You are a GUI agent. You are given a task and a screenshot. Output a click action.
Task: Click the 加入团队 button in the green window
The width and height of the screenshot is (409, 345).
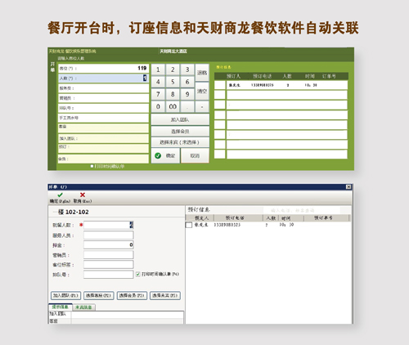[180, 119]
